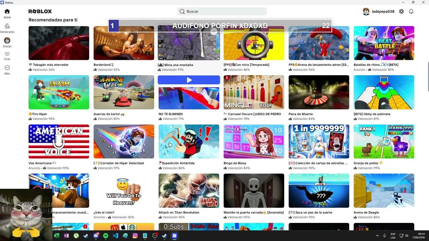Open the ladepepa538 profile
Screen dimensions: 429x241
point(378,11)
